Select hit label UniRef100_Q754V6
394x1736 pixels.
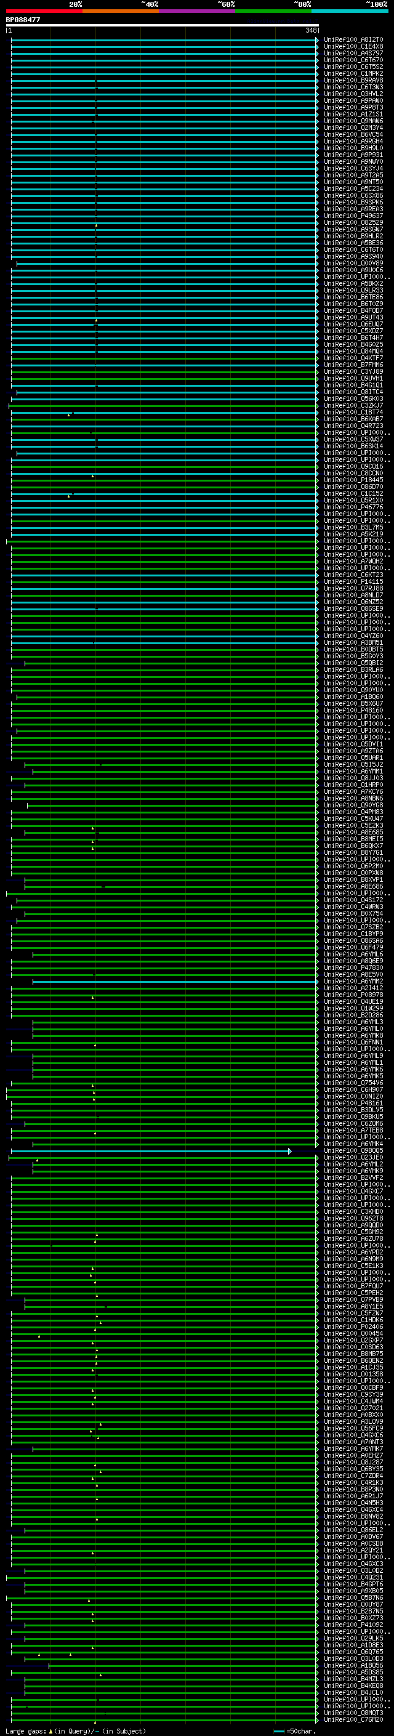(353, 1083)
